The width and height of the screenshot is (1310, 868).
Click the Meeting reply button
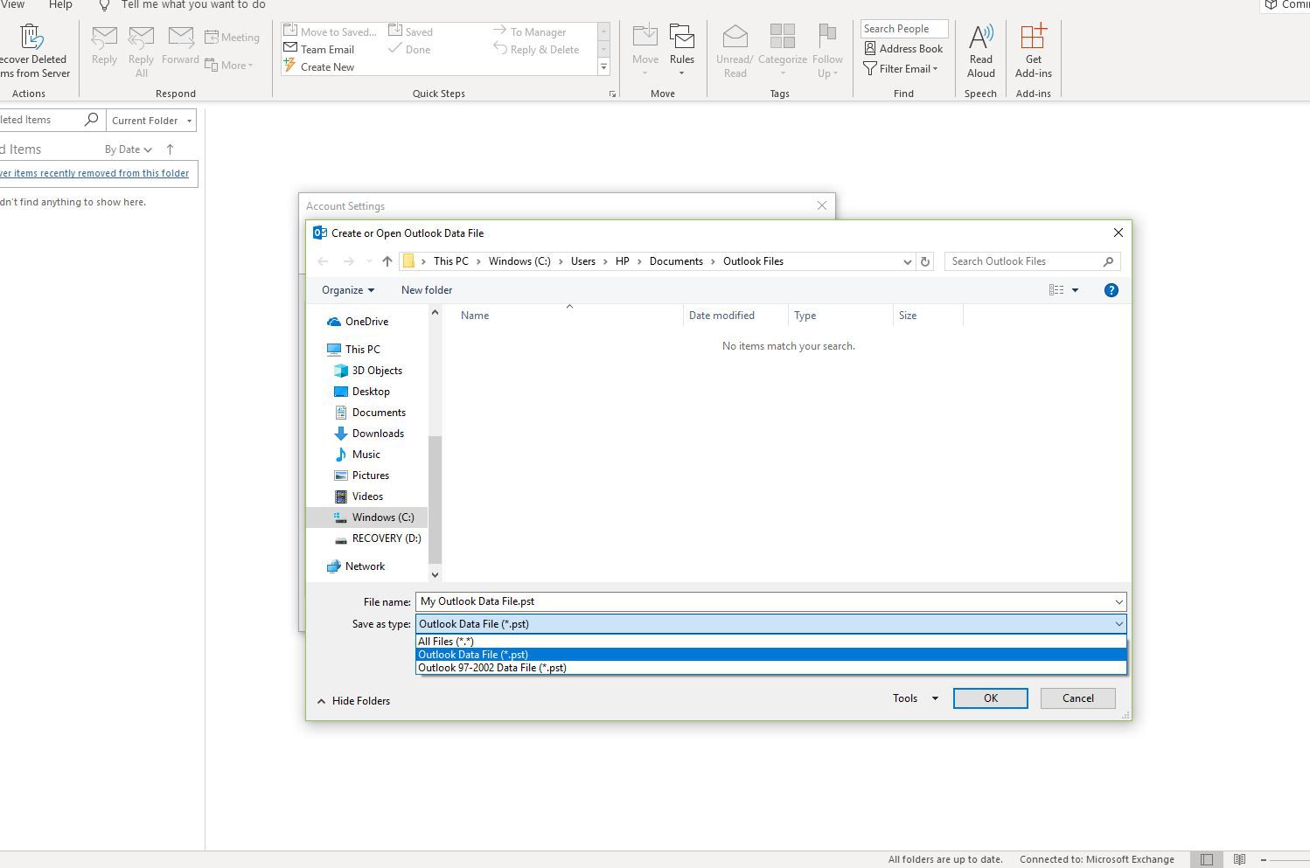[233, 37]
